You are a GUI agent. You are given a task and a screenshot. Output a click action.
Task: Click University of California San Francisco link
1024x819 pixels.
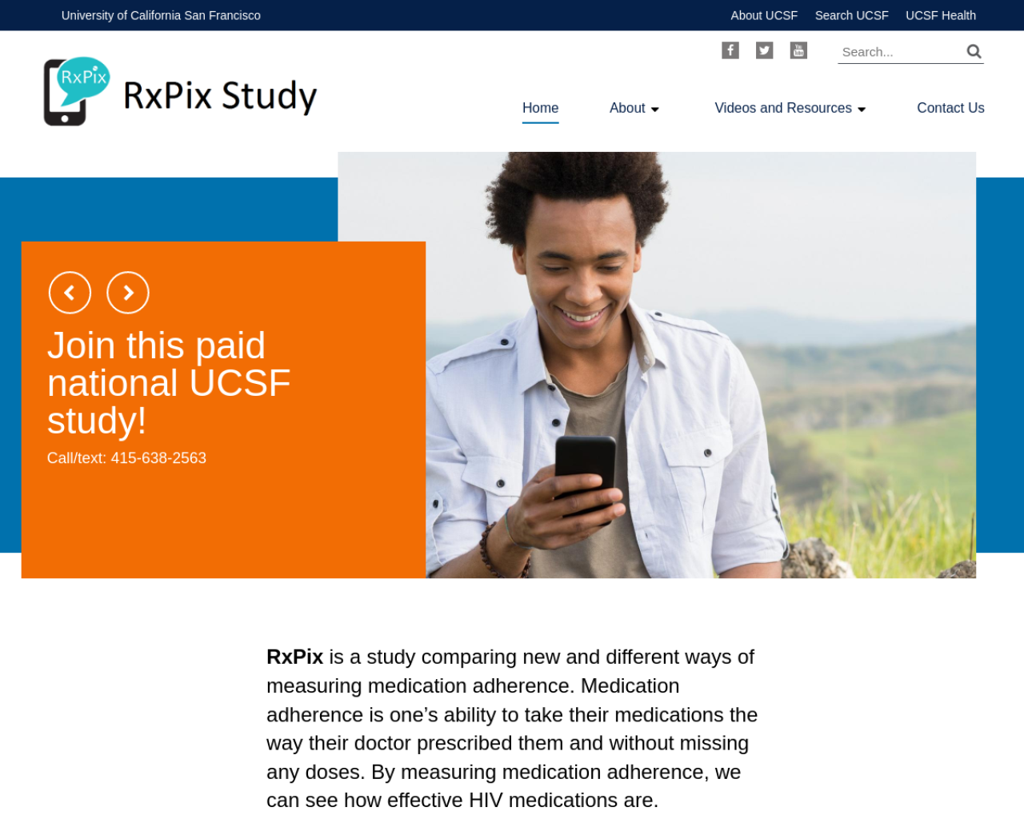click(x=161, y=15)
